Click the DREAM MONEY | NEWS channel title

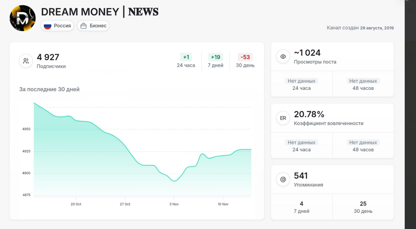(100, 12)
